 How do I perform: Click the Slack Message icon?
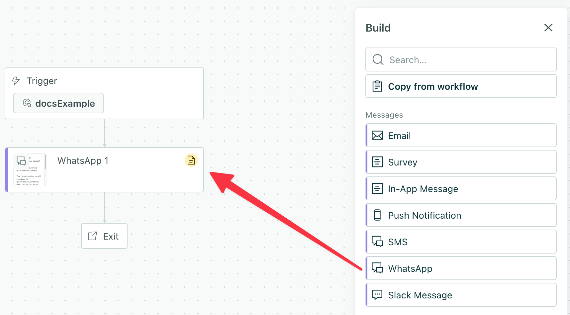[377, 295]
